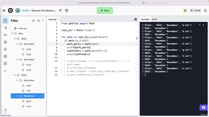Click line number 12 in gutter

(x=56, y=61)
